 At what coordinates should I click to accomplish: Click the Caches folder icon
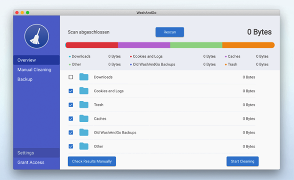coord(84,118)
